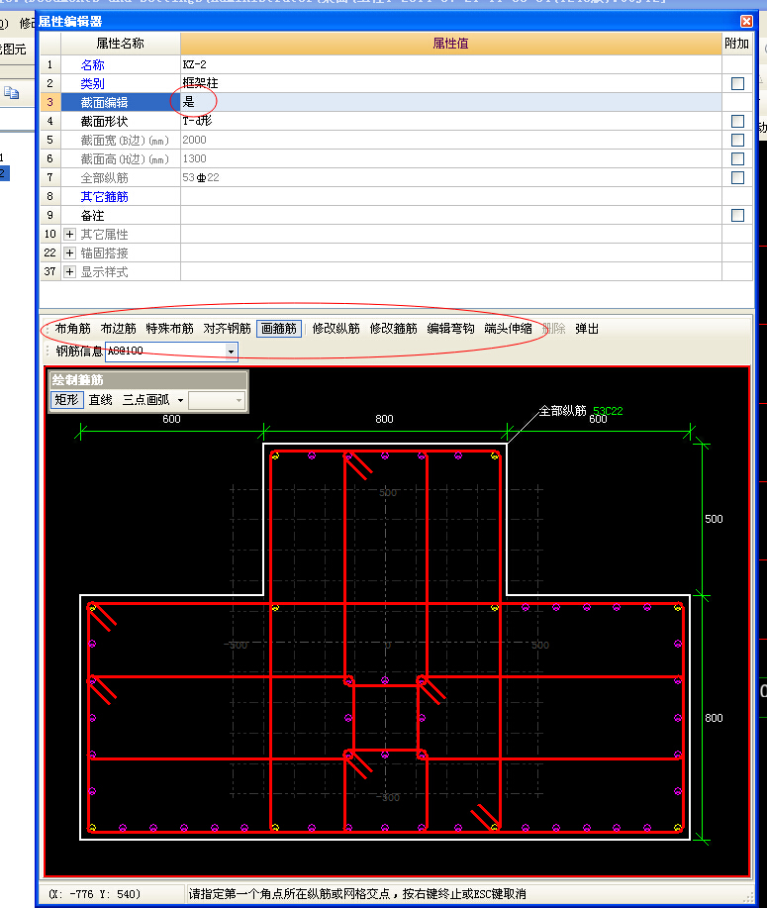Select the 修改纵筋 tool
Image resolution: width=767 pixels, height=908 pixels.
pos(336,329)
